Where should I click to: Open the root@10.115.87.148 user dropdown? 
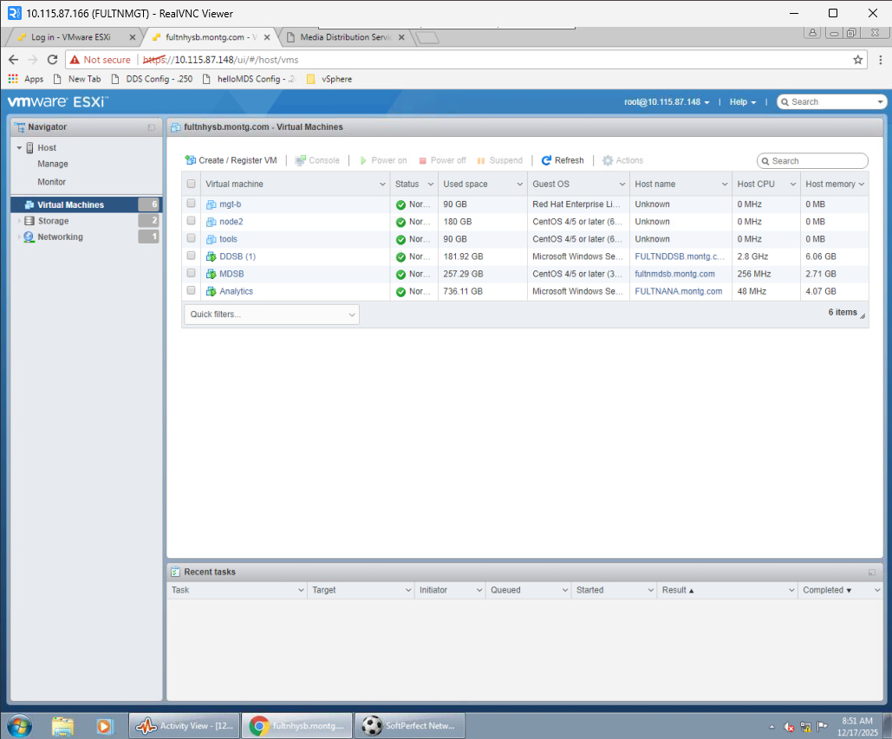click(667, 102)
